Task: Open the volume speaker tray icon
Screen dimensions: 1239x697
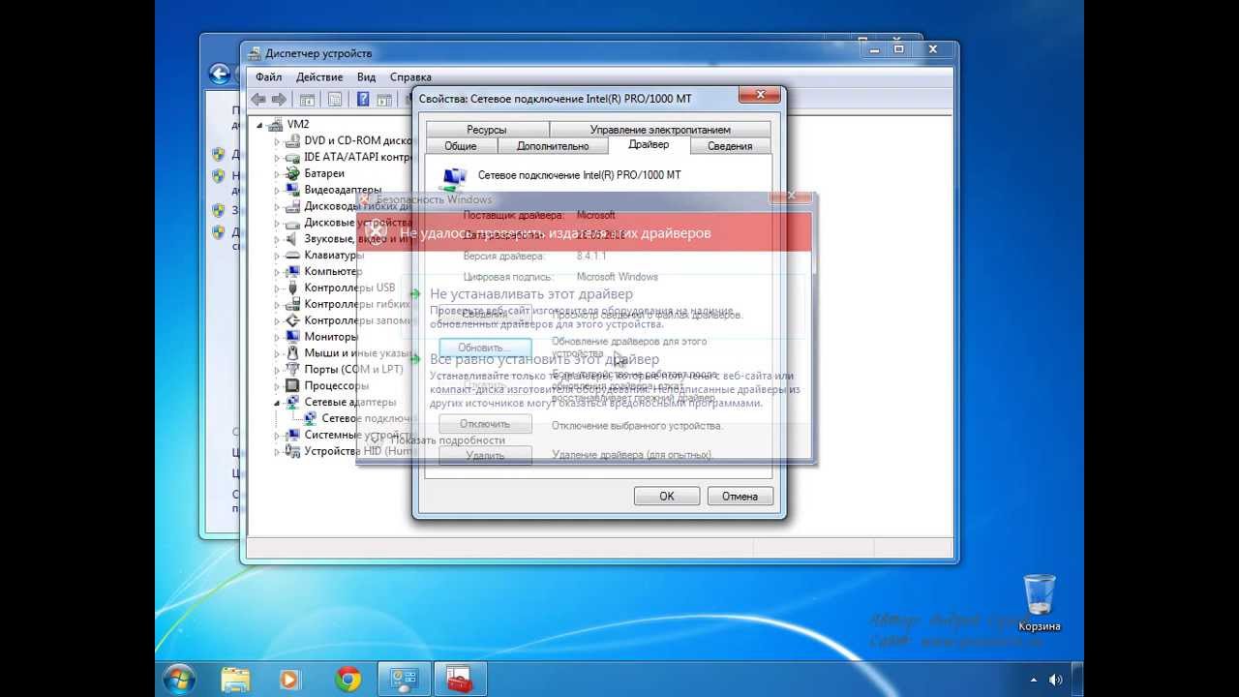Action: click(1055, 680)
